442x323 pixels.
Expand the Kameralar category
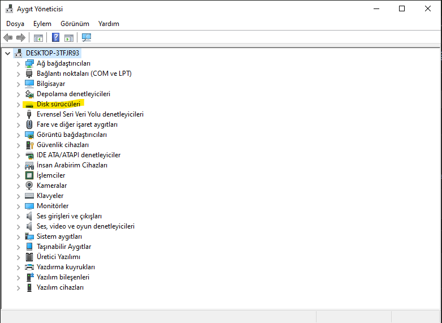coord(18,186)
